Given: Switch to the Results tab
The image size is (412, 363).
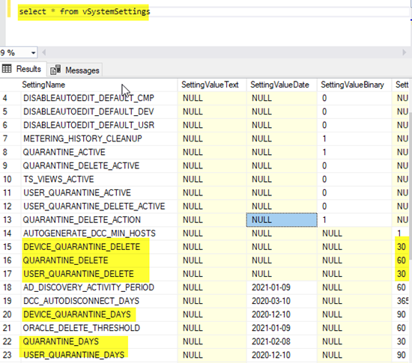Looking at the screenshot, I should pos(23,69).
